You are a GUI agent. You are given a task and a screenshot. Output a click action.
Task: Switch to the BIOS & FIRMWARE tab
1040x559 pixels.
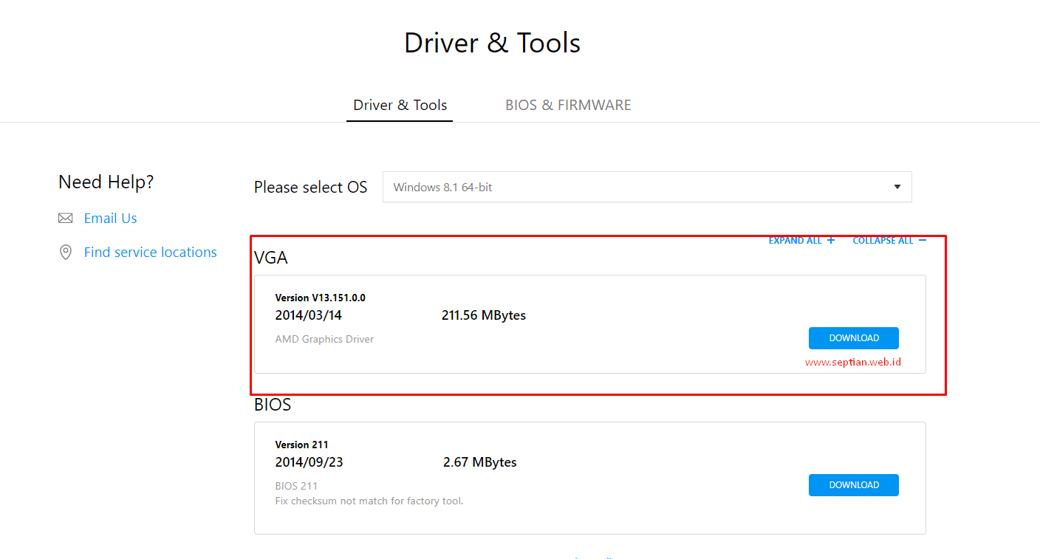(x=568, y=105)
